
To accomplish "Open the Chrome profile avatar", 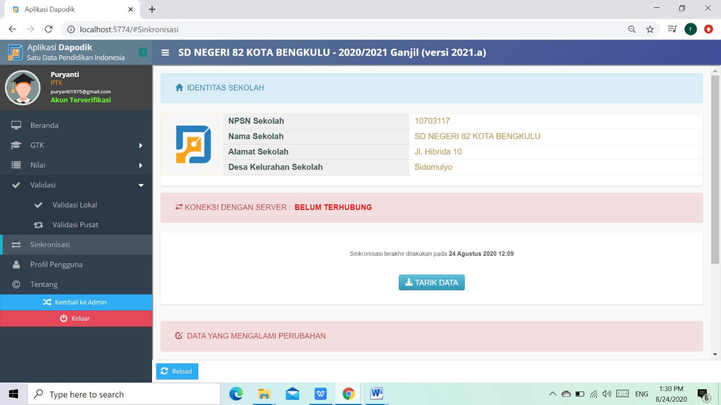I will (691, 29).
